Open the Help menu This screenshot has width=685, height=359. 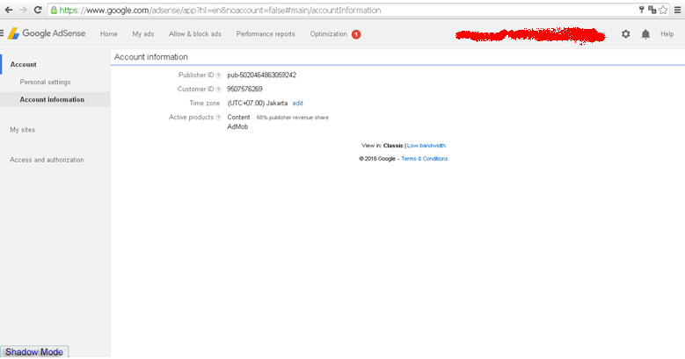[667, 34]
